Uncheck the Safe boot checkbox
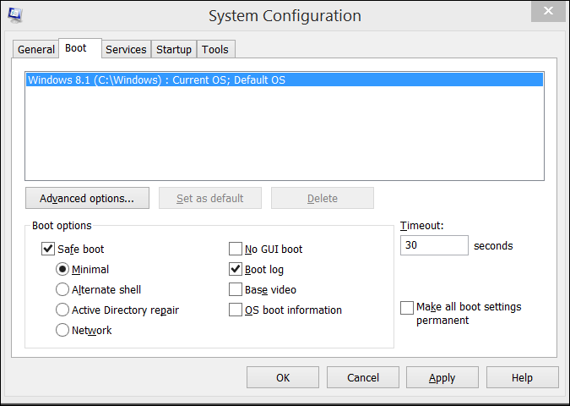Image resolution: width=570 pixels, height=406 pixels. [48, 249]
